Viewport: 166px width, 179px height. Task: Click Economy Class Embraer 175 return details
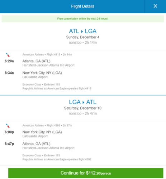41,155
